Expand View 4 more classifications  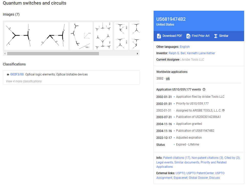click(24, 81)
